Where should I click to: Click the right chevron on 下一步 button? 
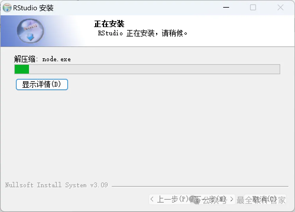click(x=232, y=199)
